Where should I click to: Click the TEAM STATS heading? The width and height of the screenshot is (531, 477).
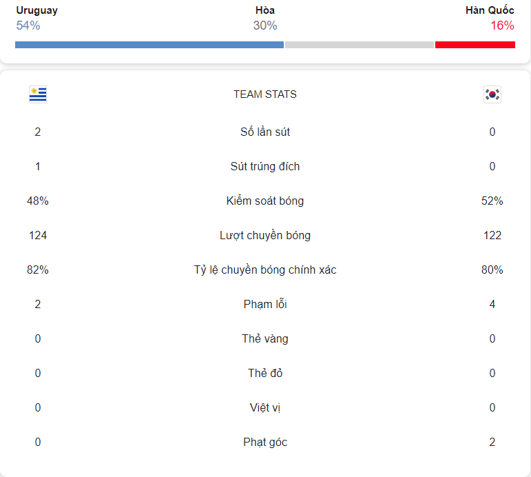265,94
